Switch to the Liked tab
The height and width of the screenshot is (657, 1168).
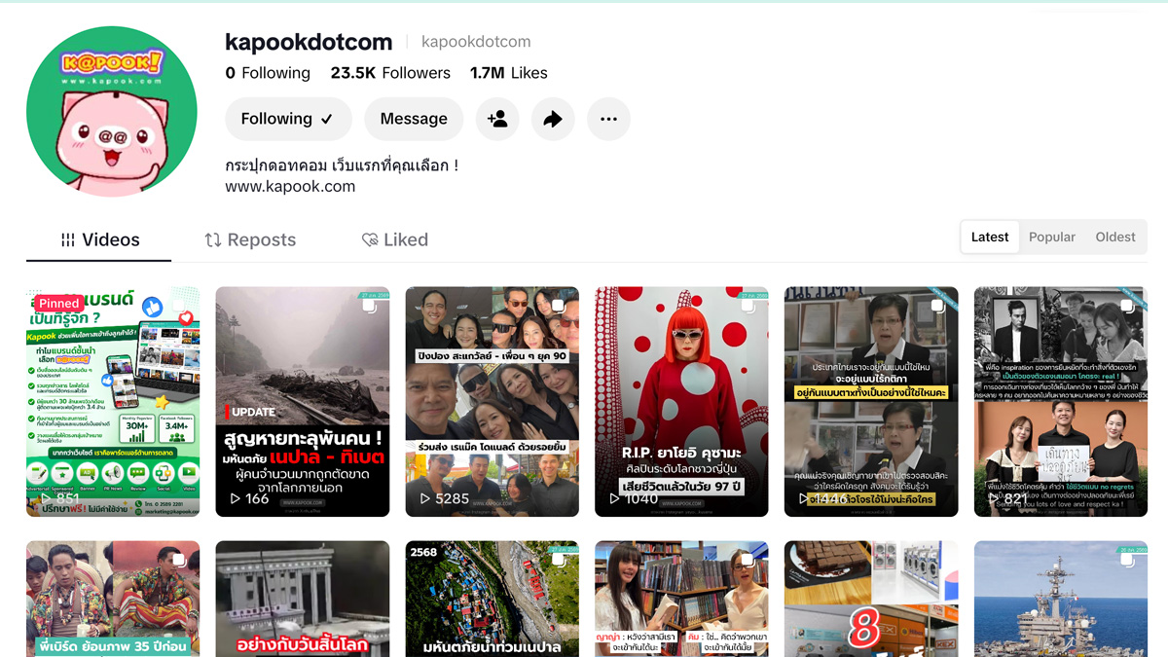pyautogui.click(x=394, y=239)
